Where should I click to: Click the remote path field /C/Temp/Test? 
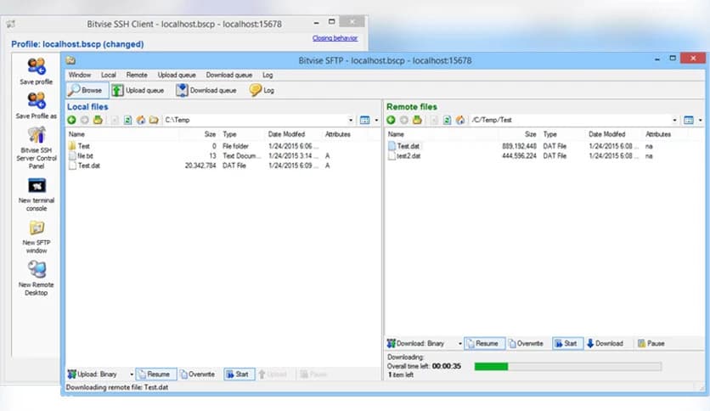point(570,120)
